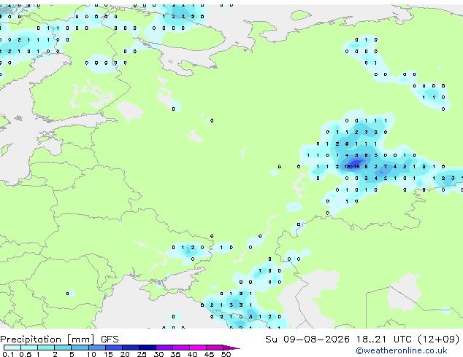Select the 1–2 mm legend swatch
Viewport: 463px width, 357px height.
pos(46,348)
